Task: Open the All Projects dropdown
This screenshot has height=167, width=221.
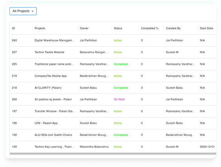Action: 23,11
